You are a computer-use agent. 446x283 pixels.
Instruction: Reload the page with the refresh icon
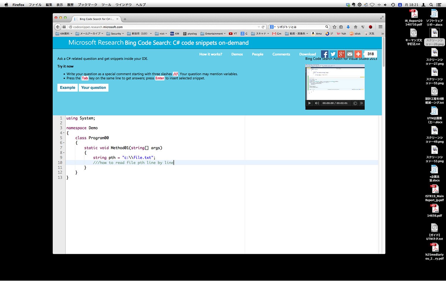point(263,27)
